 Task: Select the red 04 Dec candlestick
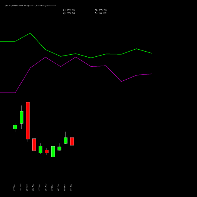(x=72, y=141)
